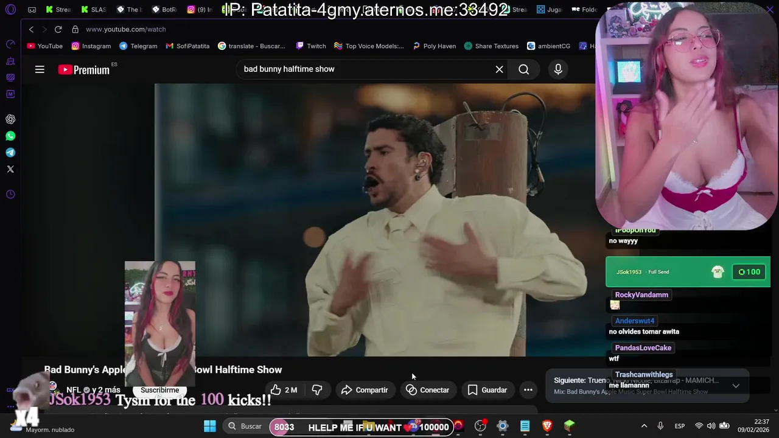The width and height of the screenshot is (779, 438).
Task: Open the YouTube guide hamburger menu
Action: point(40,70)
